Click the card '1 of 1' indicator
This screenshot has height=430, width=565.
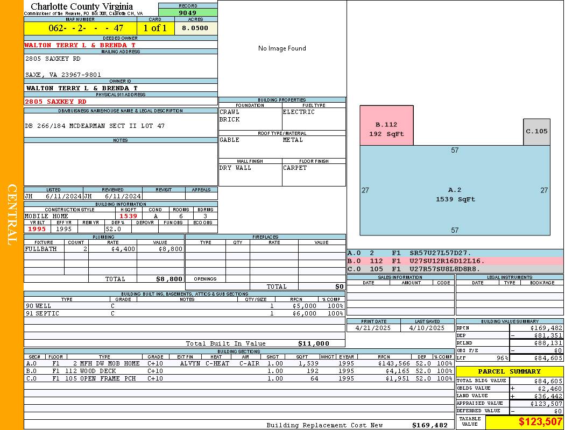point(156,28)
